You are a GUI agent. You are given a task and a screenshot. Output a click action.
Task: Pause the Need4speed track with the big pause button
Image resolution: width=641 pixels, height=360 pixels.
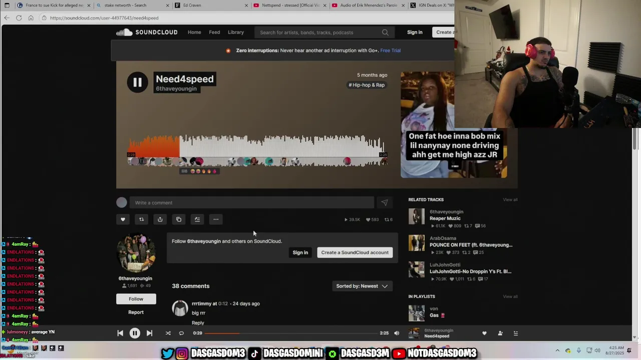(137, 82)
